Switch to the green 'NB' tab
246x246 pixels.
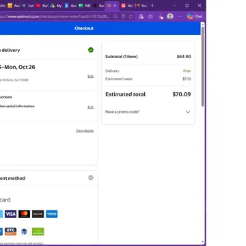[x=84, y=5]
